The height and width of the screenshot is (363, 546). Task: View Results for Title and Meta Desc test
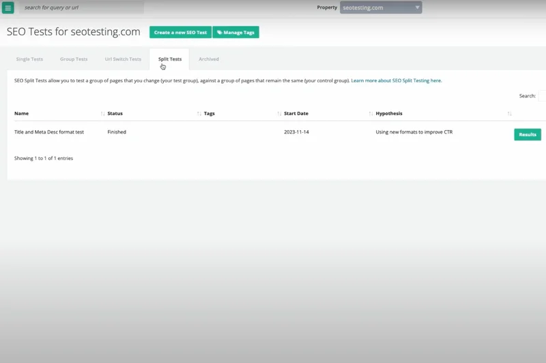pos(528,134)
